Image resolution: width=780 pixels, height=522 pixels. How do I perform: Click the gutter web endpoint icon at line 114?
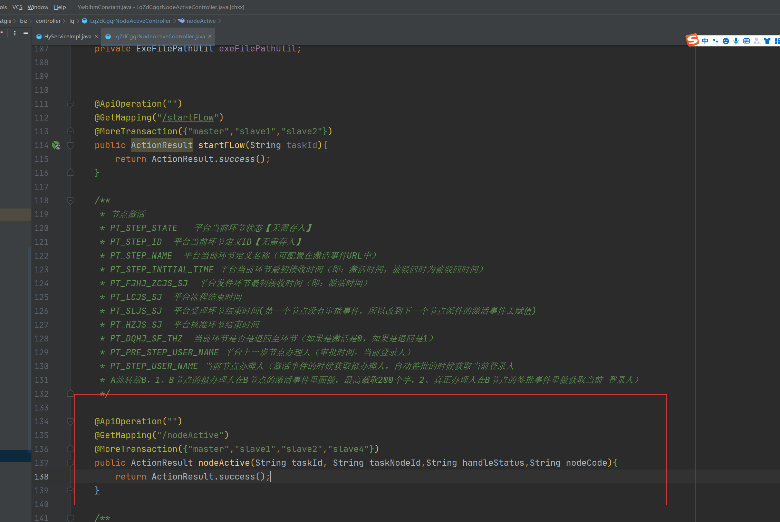coord(56,145)
